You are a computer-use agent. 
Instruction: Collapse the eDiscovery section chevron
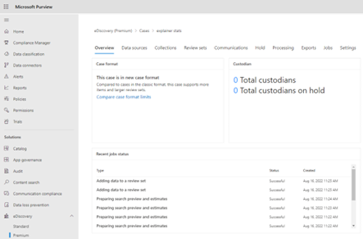pyautogui.click(x=72, y=216)
